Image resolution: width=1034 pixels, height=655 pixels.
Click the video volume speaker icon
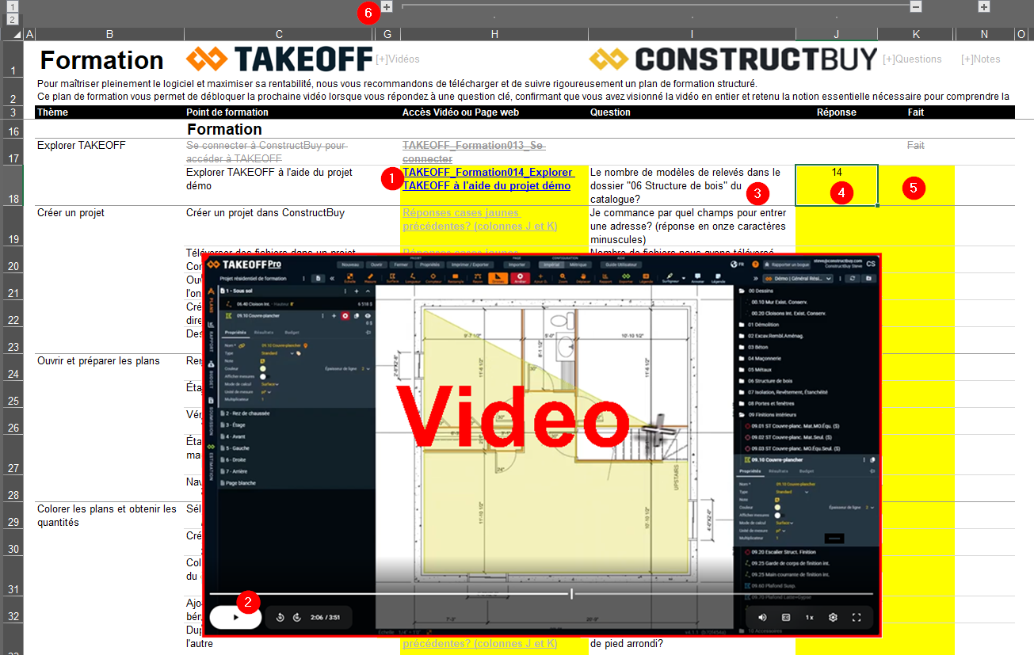(x=762, y=617)
